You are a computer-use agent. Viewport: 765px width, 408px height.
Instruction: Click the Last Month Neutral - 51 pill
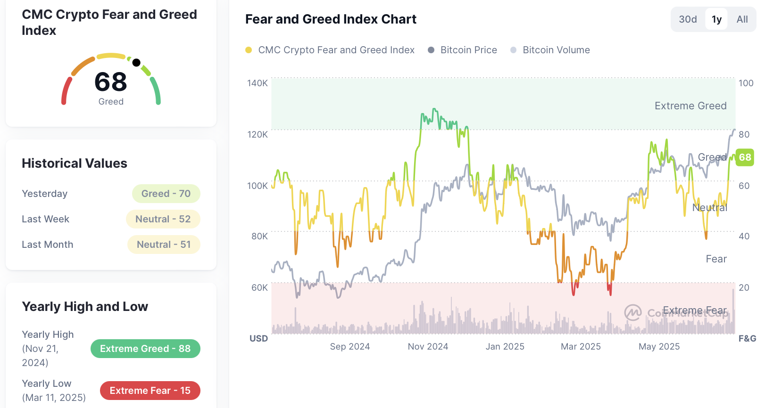click(x=164, y=245)
